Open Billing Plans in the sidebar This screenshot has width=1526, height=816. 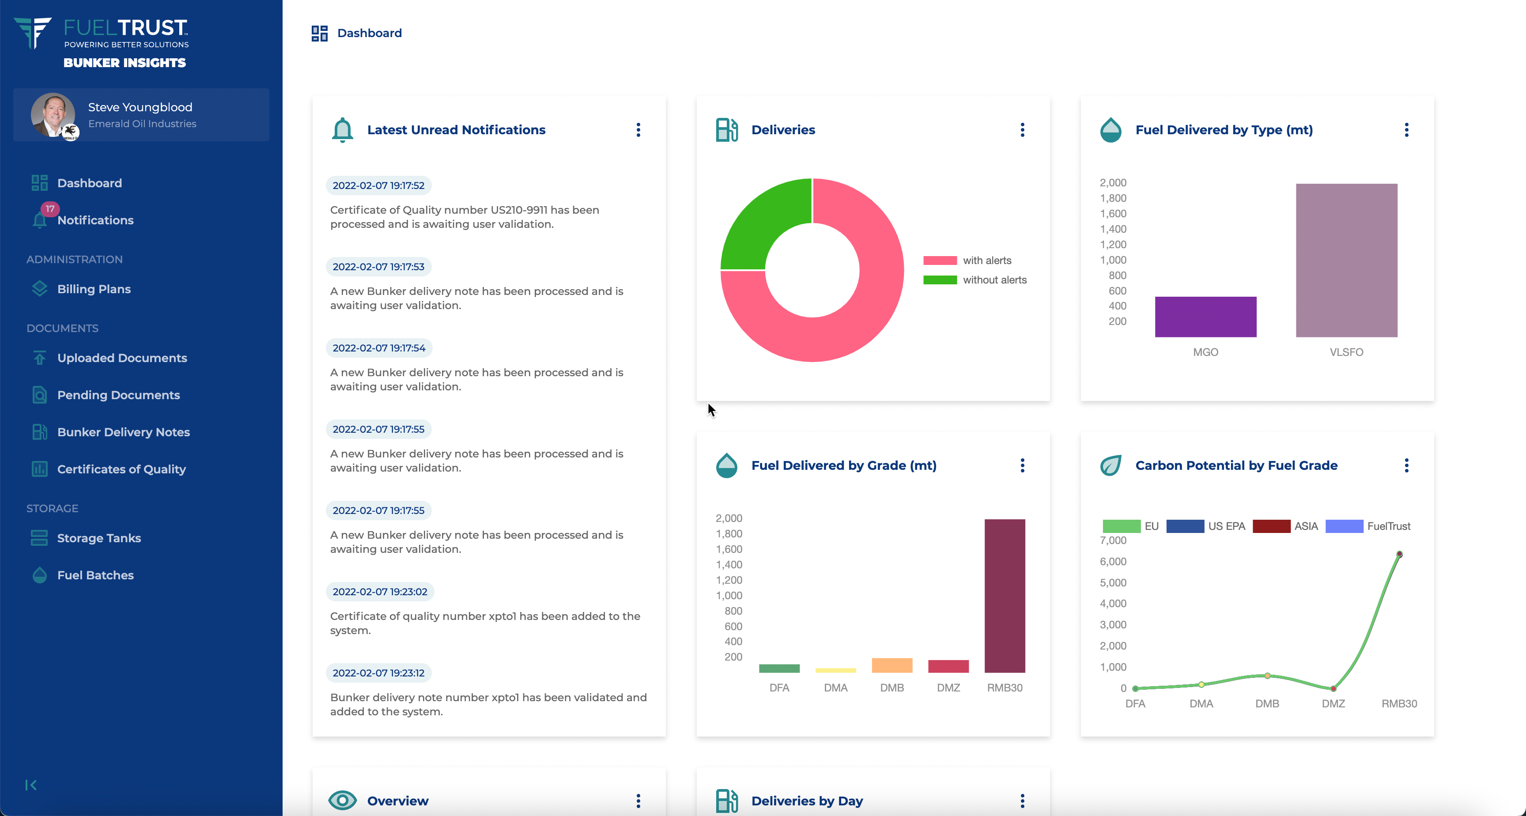(94, 289)
